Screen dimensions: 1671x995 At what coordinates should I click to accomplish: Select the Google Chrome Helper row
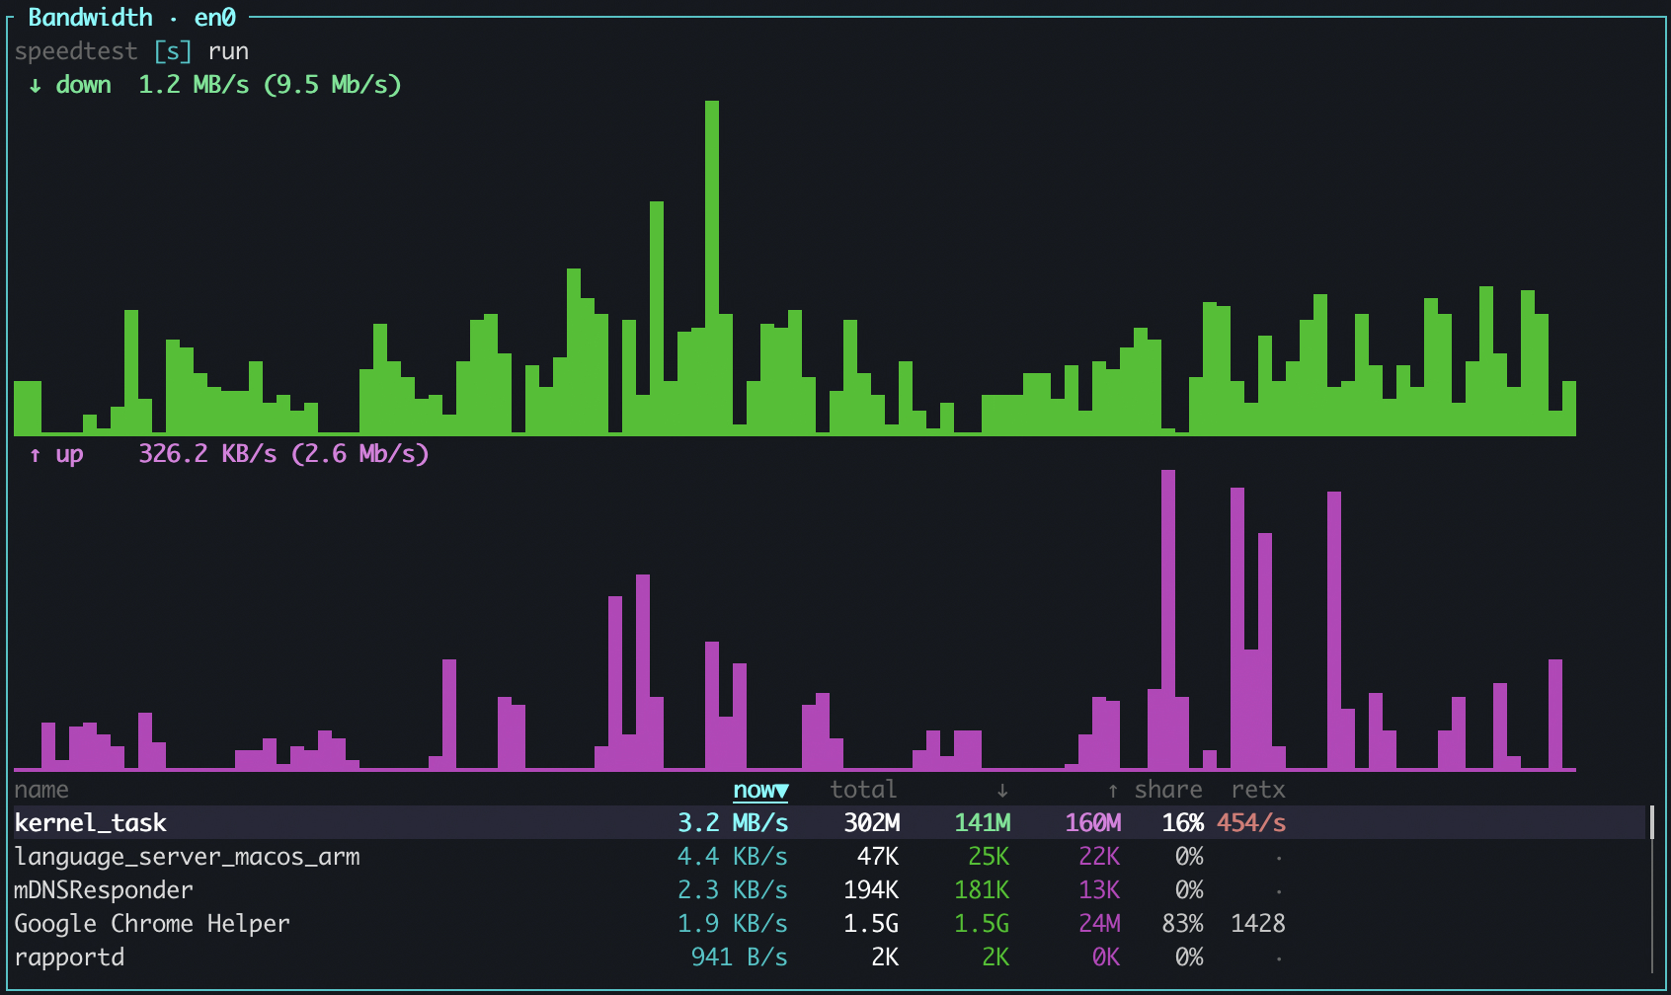(x=830, y=923)
